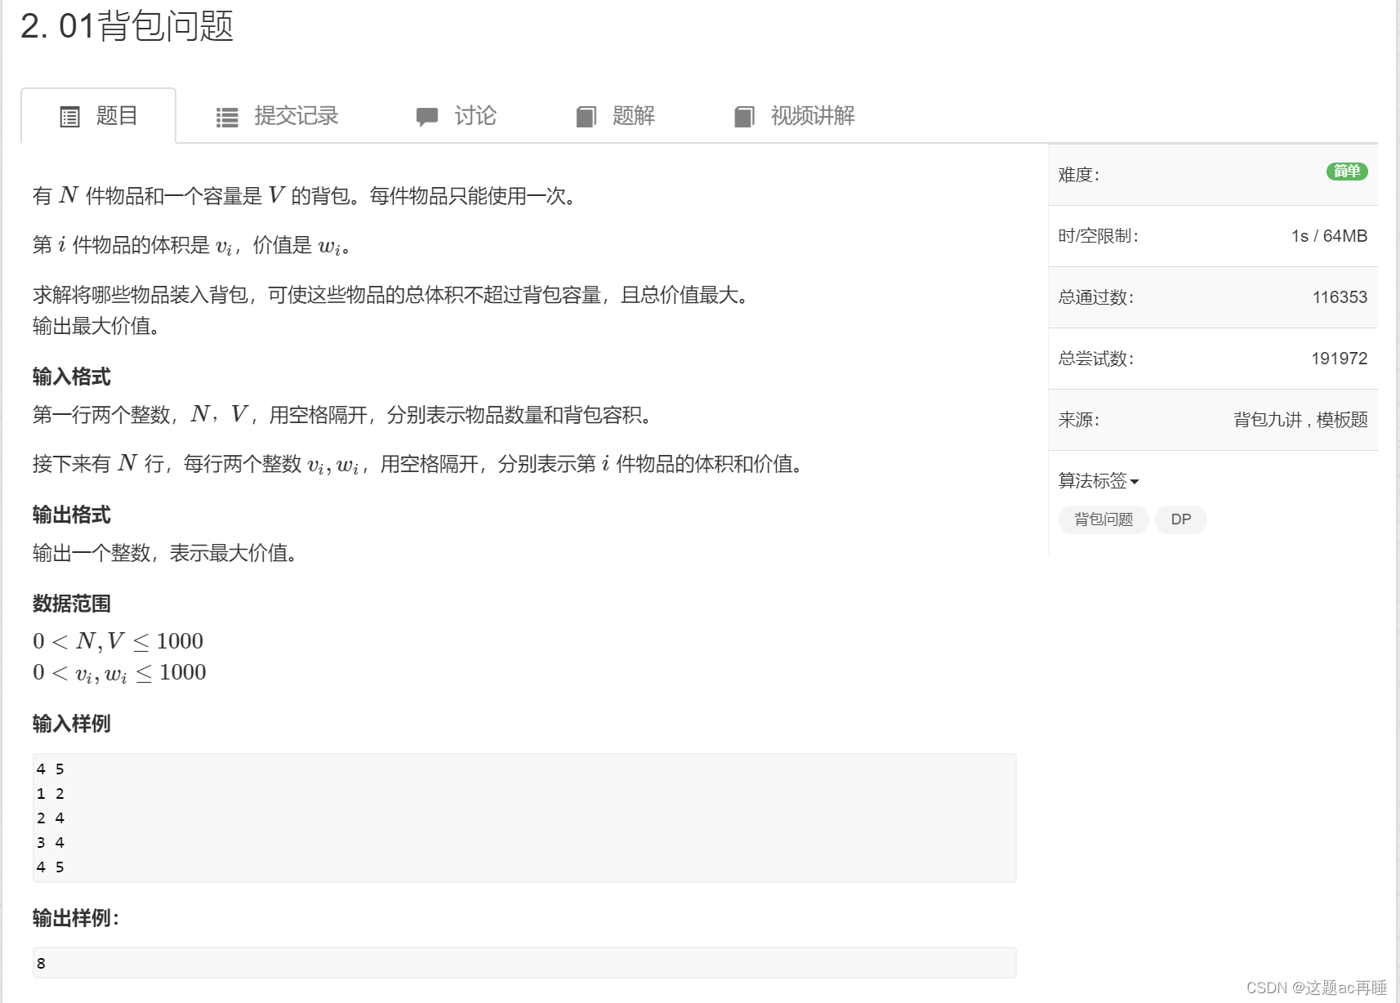Click the book icon beside 视频讲解
Viewport: 1400px width, 1003px height.
(744, 116)
